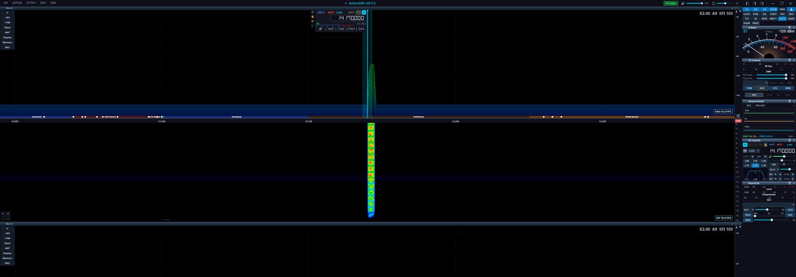
Task: Click the step increase right arrow
Action: tap(765, 156)
